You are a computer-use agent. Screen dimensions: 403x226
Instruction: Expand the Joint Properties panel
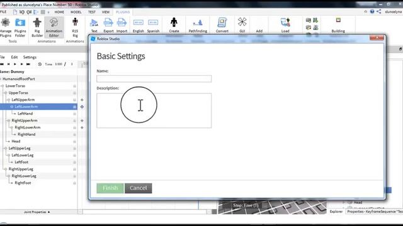pos(37,212)
